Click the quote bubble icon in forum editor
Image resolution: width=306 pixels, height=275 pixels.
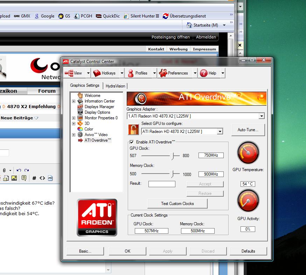24,178
